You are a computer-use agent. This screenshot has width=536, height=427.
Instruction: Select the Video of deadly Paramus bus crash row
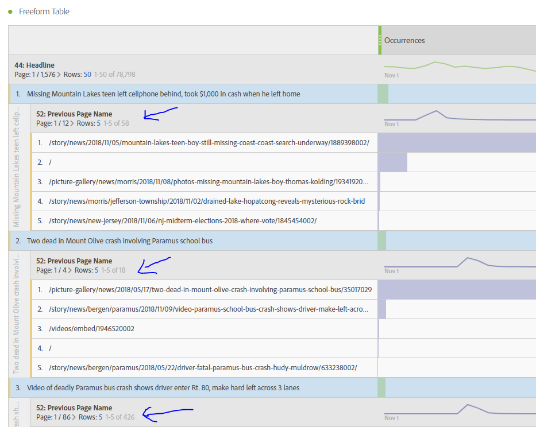tap(163, 388)
